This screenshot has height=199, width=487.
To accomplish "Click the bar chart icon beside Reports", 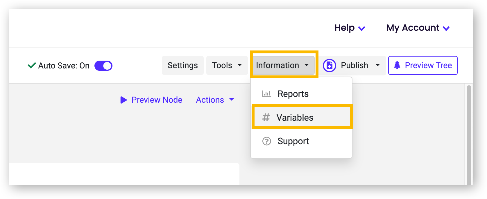I will tap(266, 93).
